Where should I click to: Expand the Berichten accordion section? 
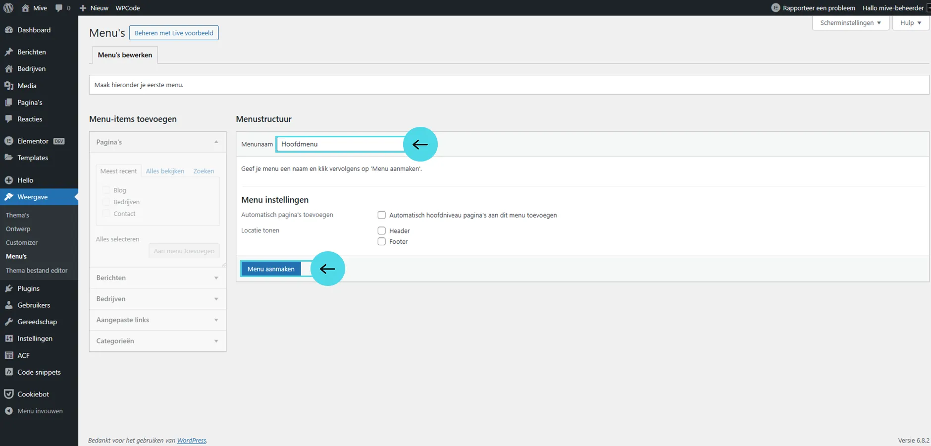pos(157,278)
